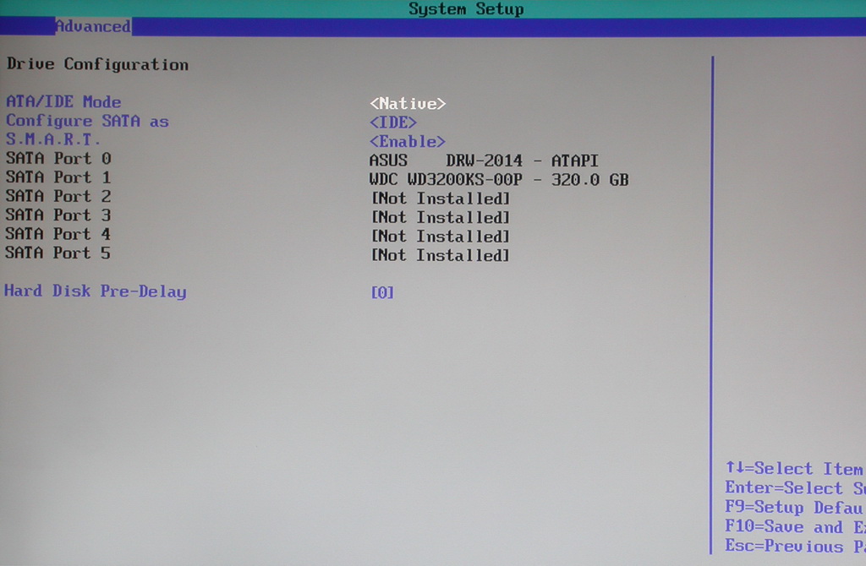
Task: Change the <Native> ATA/IDE Mode value
Action: [408, 103]
